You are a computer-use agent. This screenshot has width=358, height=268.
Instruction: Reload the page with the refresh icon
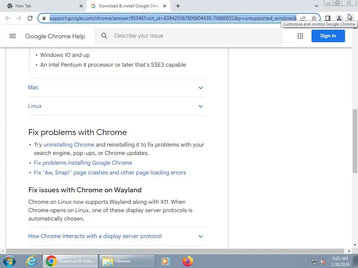(x=30, y=18)
